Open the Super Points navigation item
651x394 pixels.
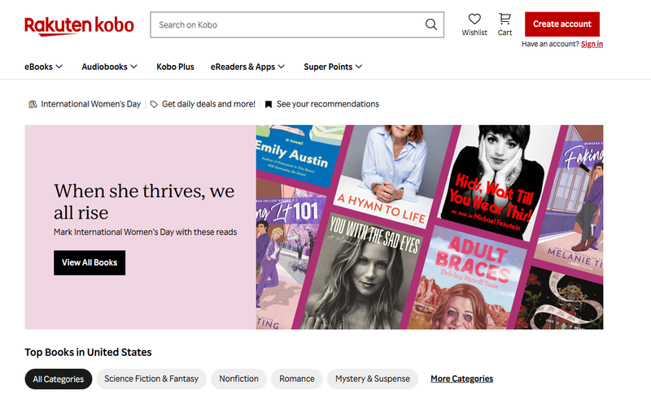328,67
